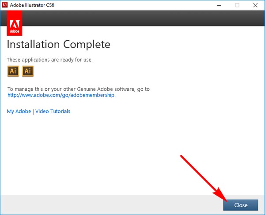The height and width of the screenshot is (215, 265).
Task: Open the Video Tutorials link
Action: [53, 111]
